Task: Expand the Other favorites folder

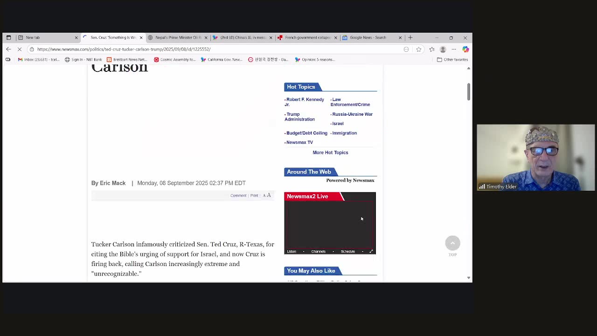Action: tap(452, 59)
